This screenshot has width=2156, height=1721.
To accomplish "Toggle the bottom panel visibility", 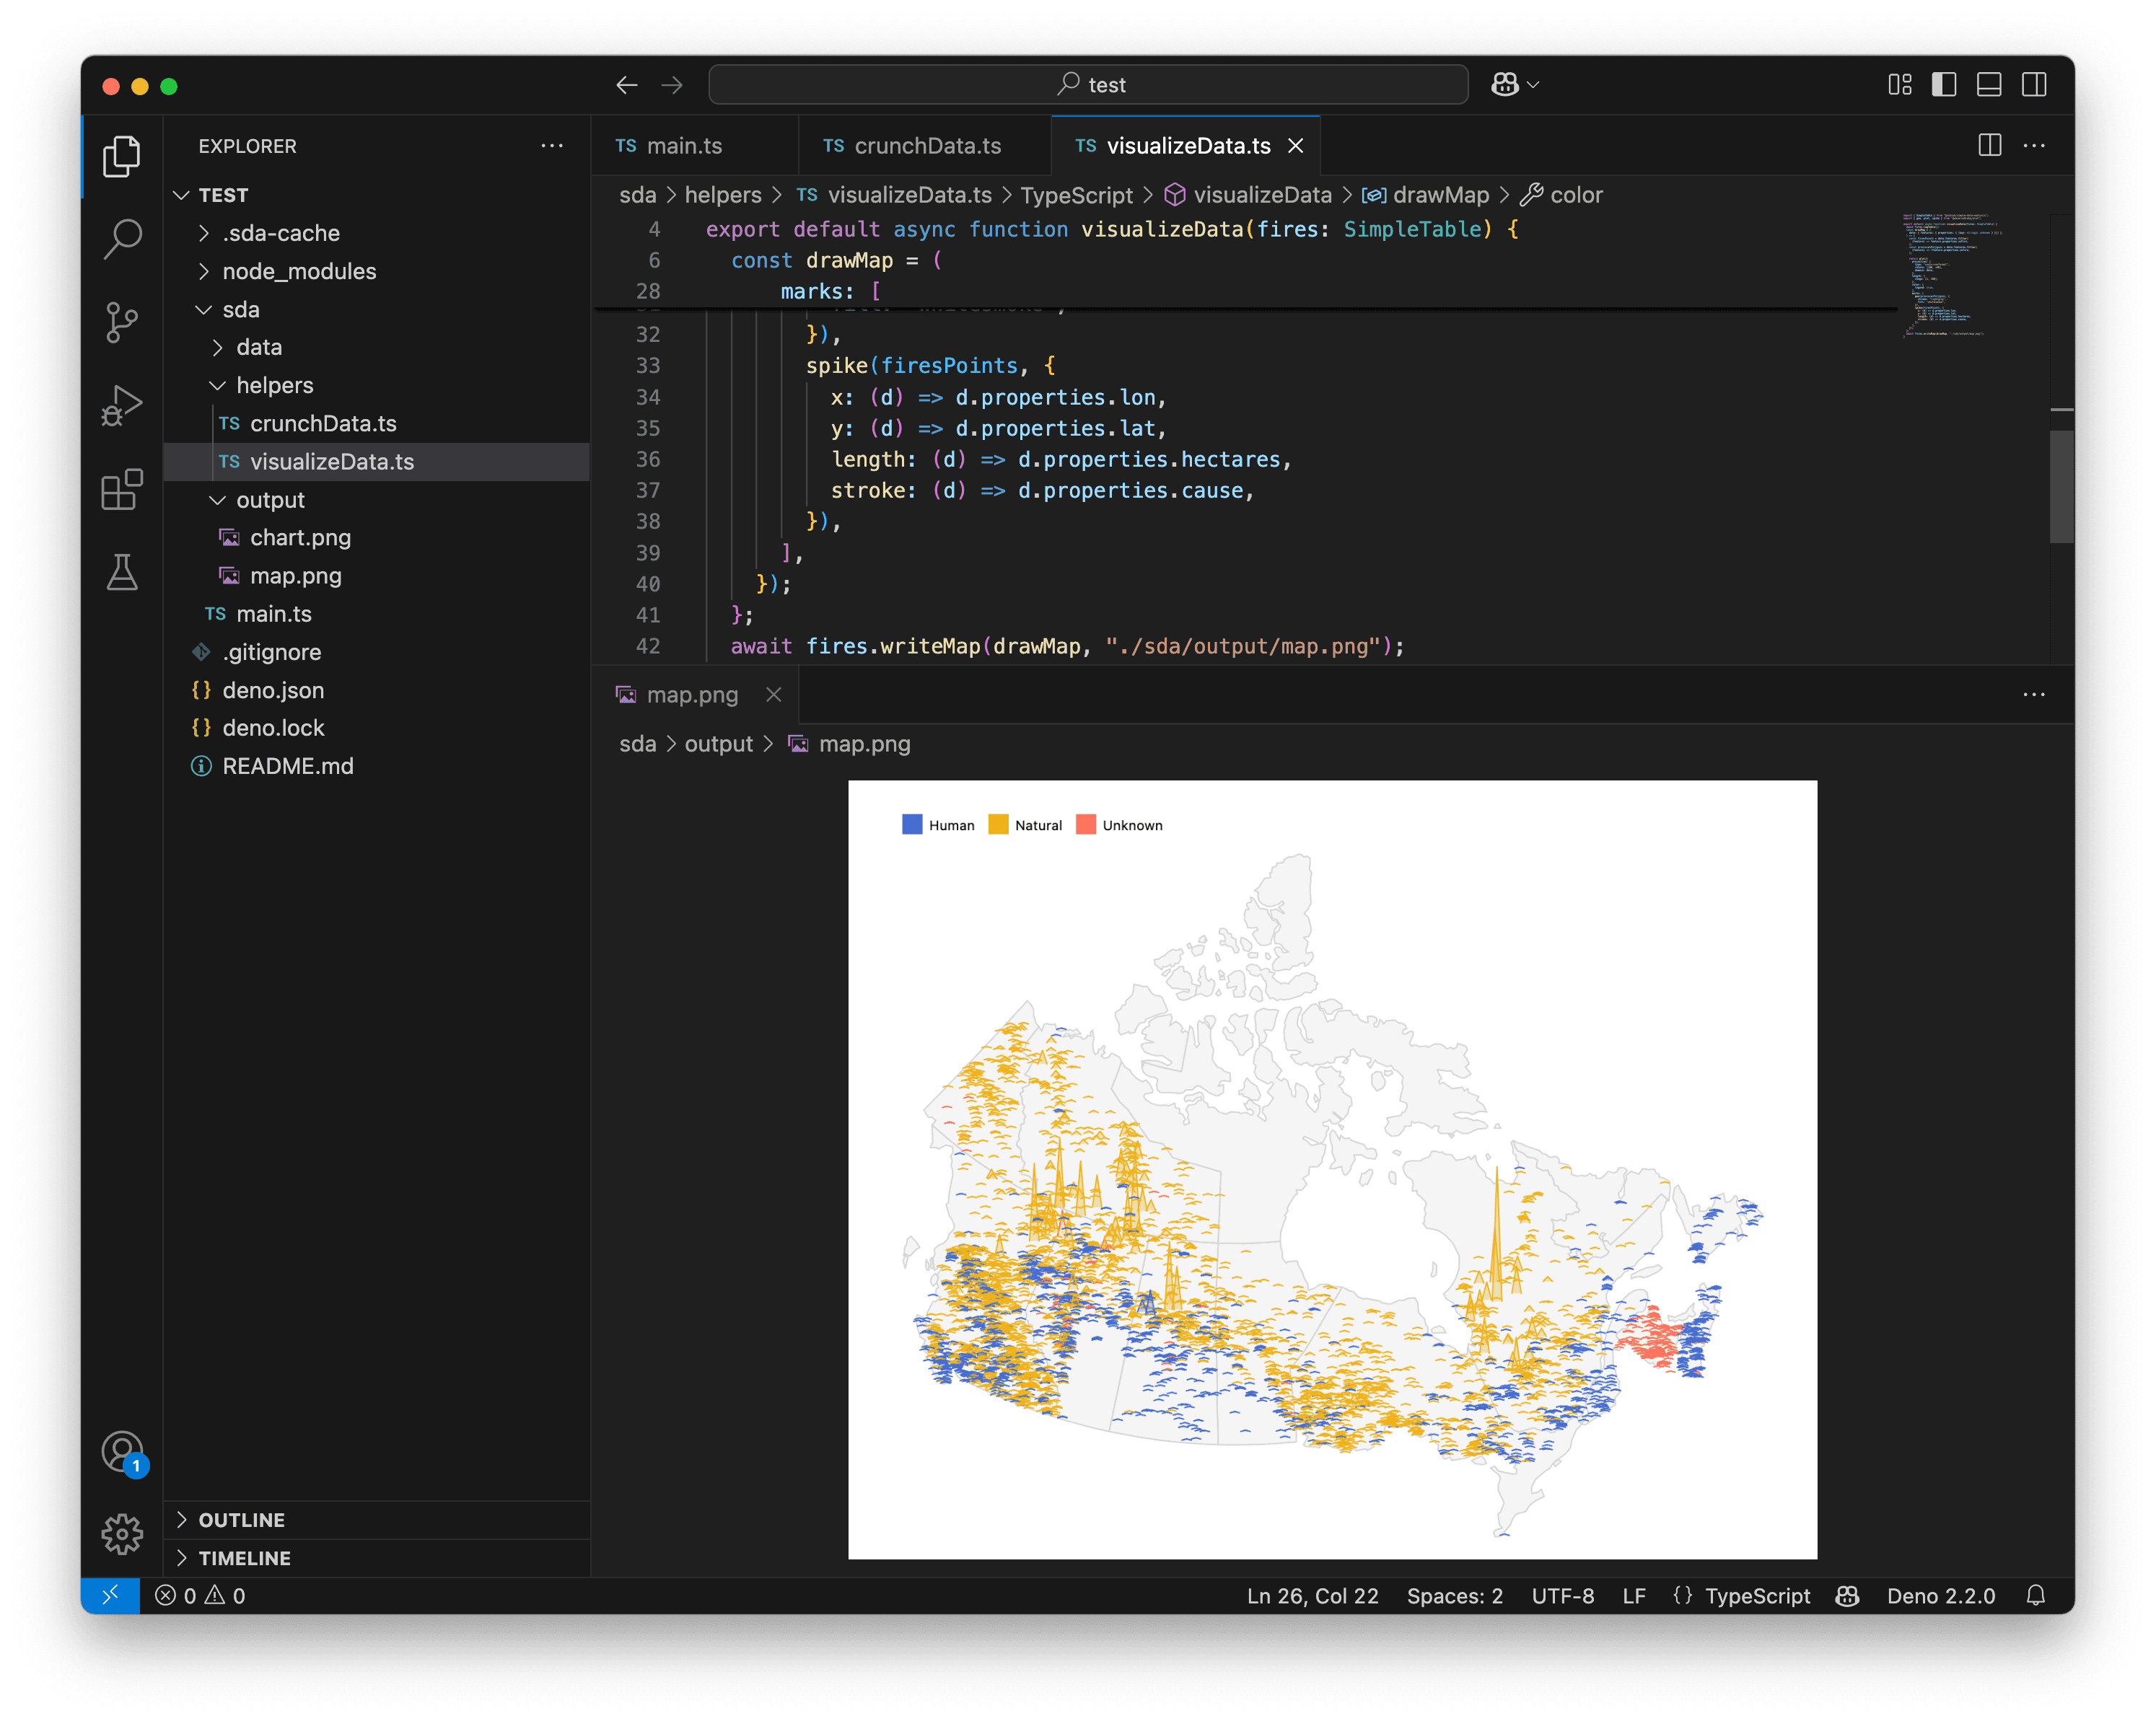I will [x=1989, y=85].
